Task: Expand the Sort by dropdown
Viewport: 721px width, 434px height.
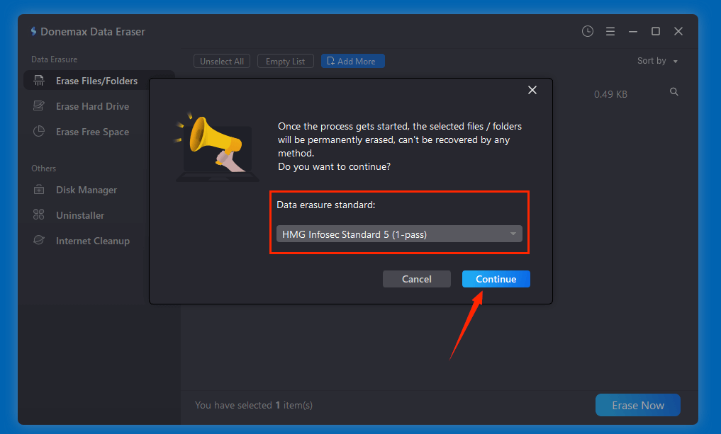Action: click(657, 61)
